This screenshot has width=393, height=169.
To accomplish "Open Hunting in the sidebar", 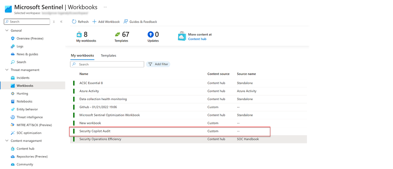I will (x=22, y=94).
